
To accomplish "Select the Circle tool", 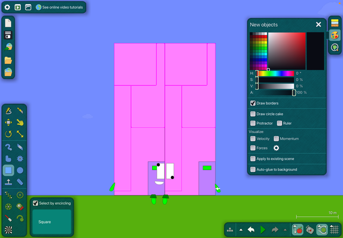I will (x=20, y=170).
